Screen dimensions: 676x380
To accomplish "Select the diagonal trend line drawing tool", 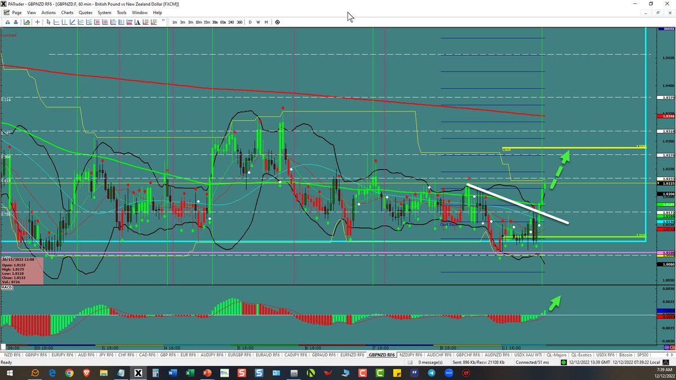I will pos(73,22).
